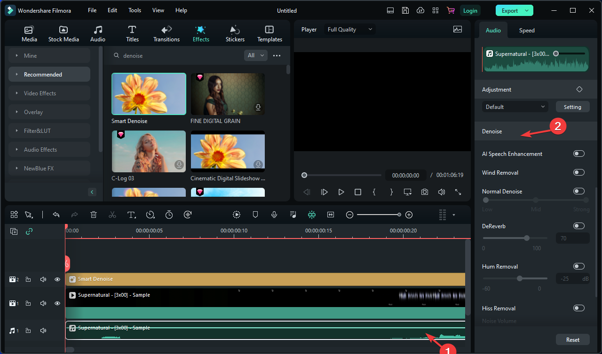Open the Stickers panel
The width and height of the screenshot is (602, 354).
235,34
